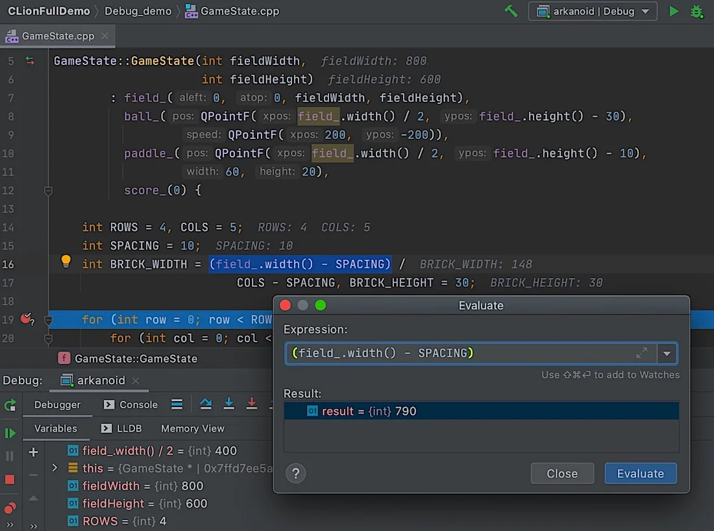Image resolution: width=714 pixels, height=531 pixels.
Task: Click the minus remove watch icon
Action: (x=33, y=475)
